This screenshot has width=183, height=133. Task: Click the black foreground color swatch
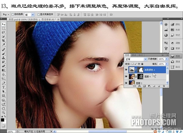[2, 120]
